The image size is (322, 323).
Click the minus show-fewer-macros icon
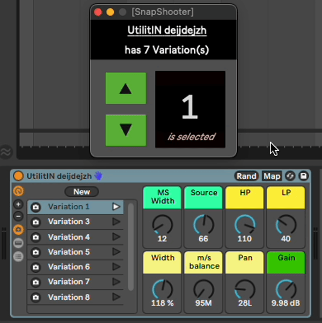[x=18, y=216]
